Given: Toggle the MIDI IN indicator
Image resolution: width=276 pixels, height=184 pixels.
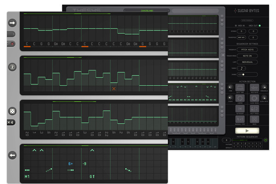Looking at the screenshot, I should point(236,26).
